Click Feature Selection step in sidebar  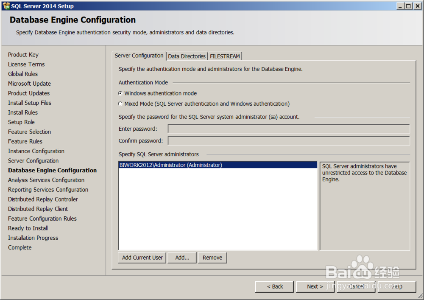click(x=29, y=132)
